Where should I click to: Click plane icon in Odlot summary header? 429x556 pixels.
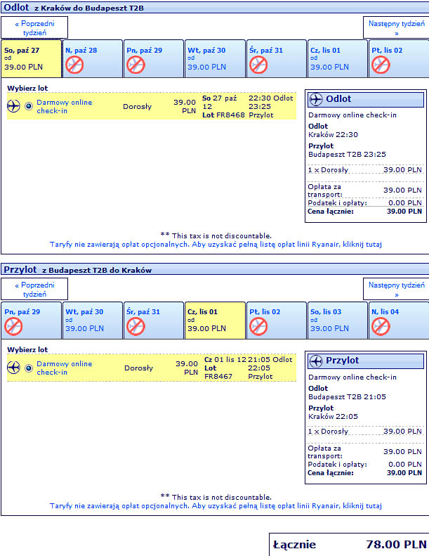pos(316,99)
